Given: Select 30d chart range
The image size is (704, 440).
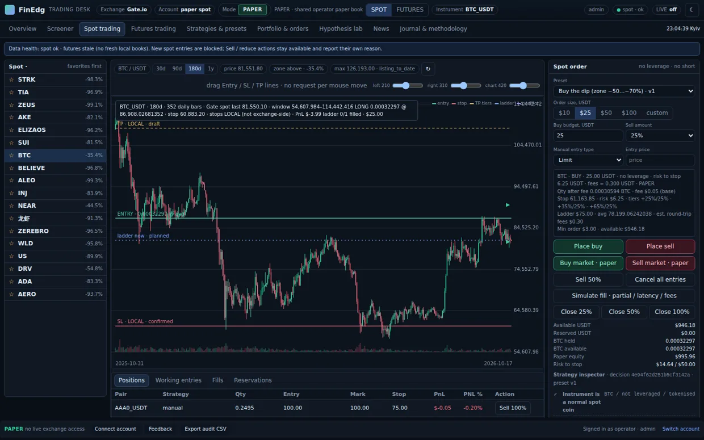Looking at the screenshot, I should coord(161,69).
